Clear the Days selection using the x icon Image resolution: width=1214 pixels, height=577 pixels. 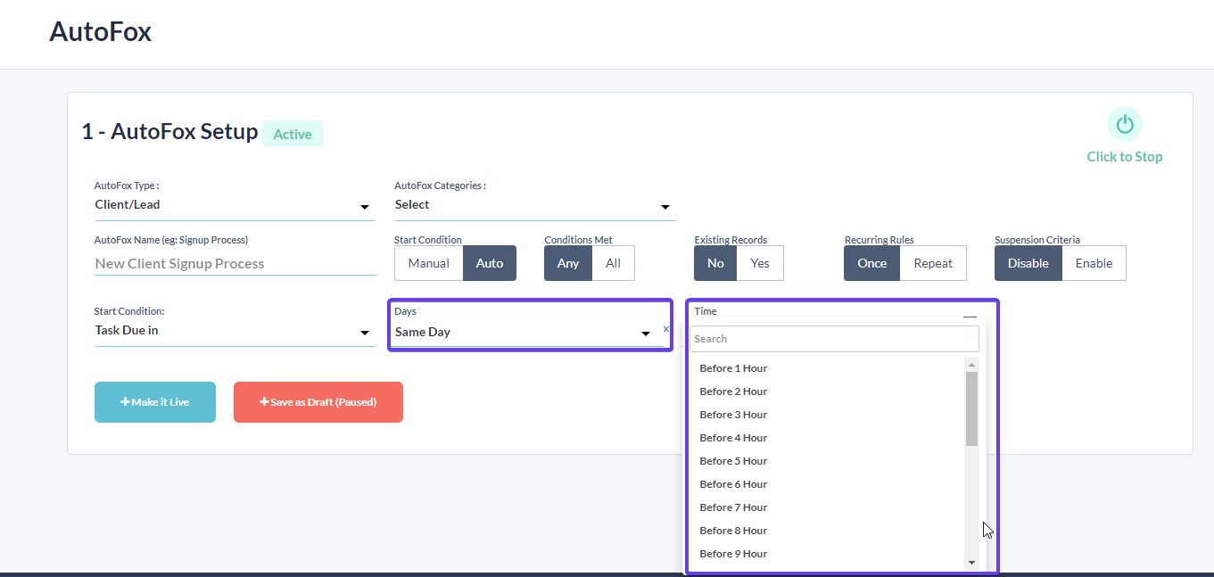point(665,328)
